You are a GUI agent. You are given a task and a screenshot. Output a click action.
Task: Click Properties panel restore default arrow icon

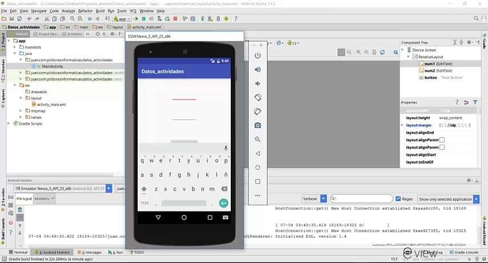[x=466, y=102]
